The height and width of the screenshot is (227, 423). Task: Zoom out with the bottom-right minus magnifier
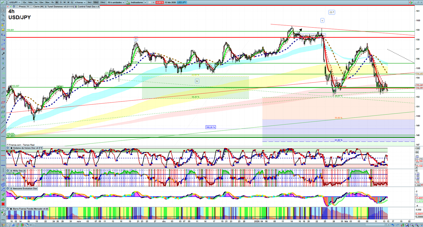click(x=412, y=225)
